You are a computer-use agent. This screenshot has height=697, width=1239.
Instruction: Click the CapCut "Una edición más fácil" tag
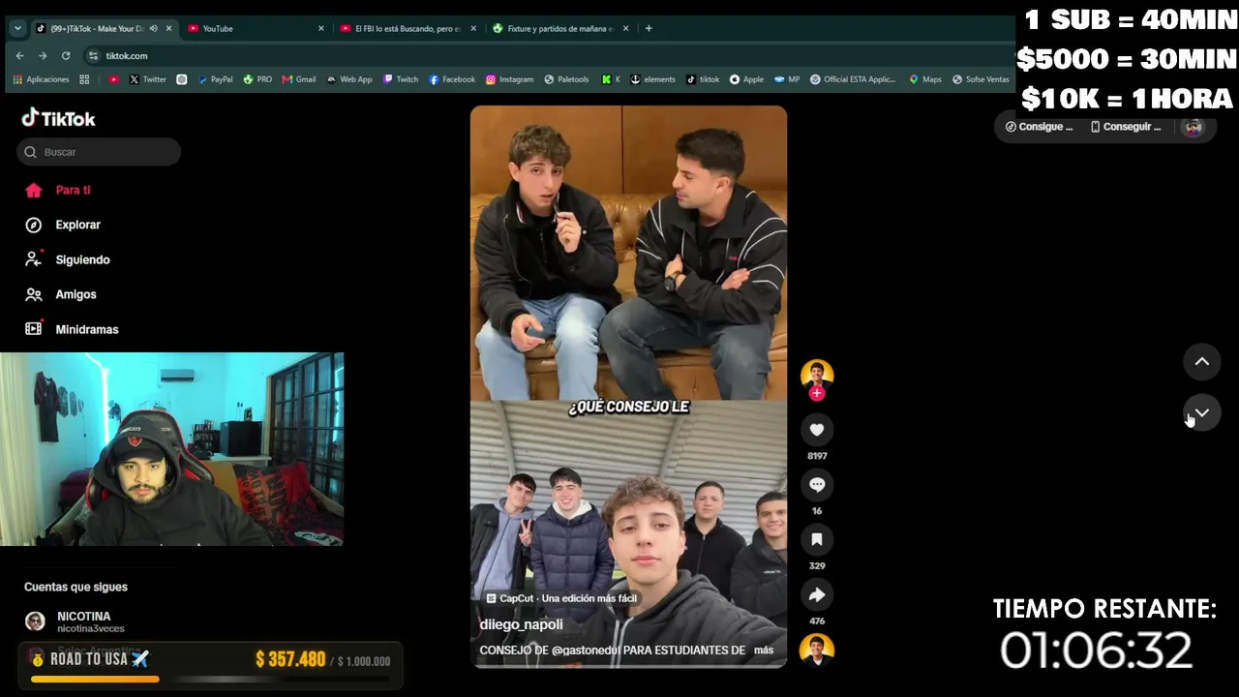pyautogui.click(x=561, y=598)
